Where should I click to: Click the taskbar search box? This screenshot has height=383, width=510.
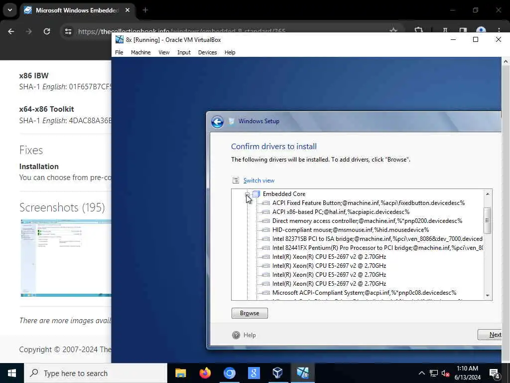pyautogui.click(x=96, y=373)
